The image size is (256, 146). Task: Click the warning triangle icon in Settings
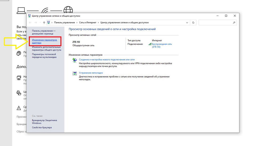(19, 108)
